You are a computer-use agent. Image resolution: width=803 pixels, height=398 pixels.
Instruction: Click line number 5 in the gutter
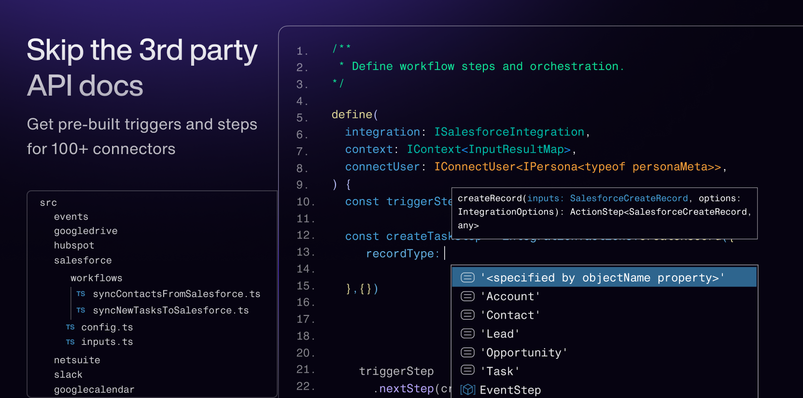pyautogui.click(x=302, y=118)
